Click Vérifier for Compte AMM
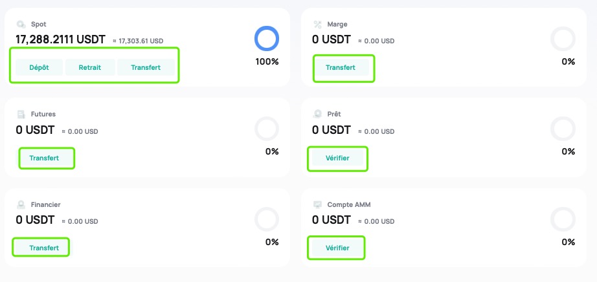This screenshot has height=282, width=597. click(x=337, y=248)
